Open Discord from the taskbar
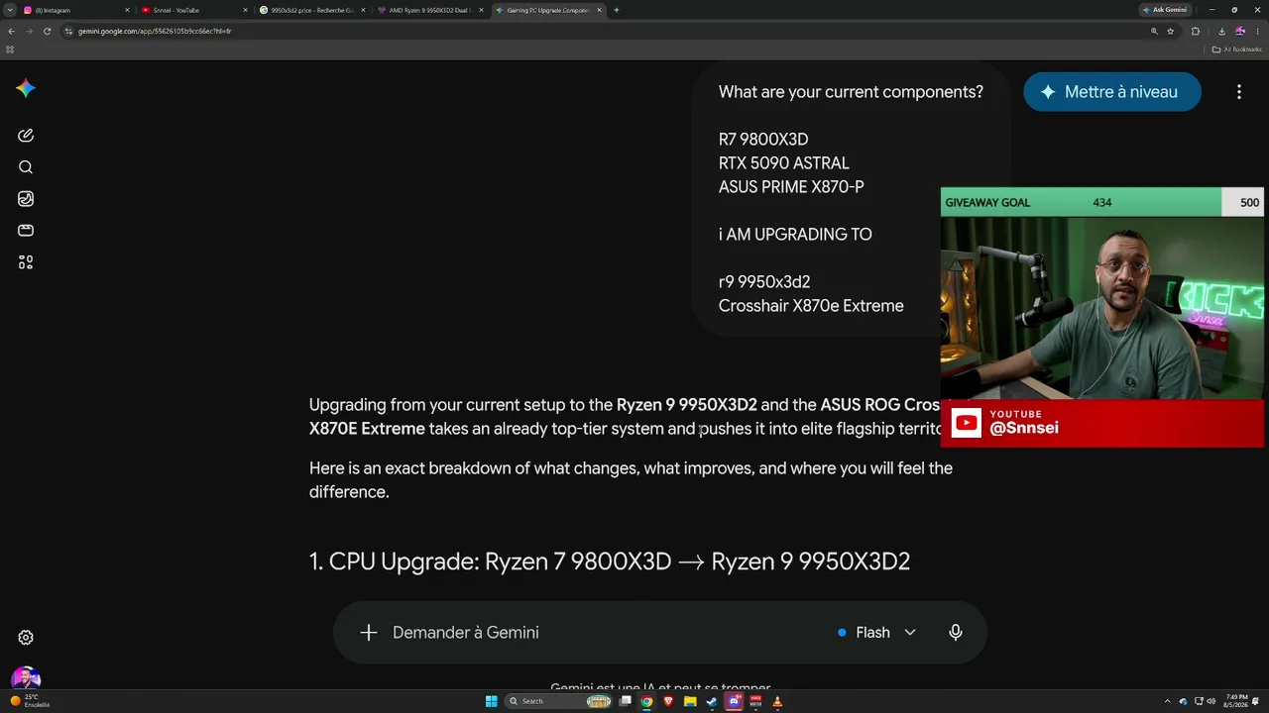 [x=734, y=701]
